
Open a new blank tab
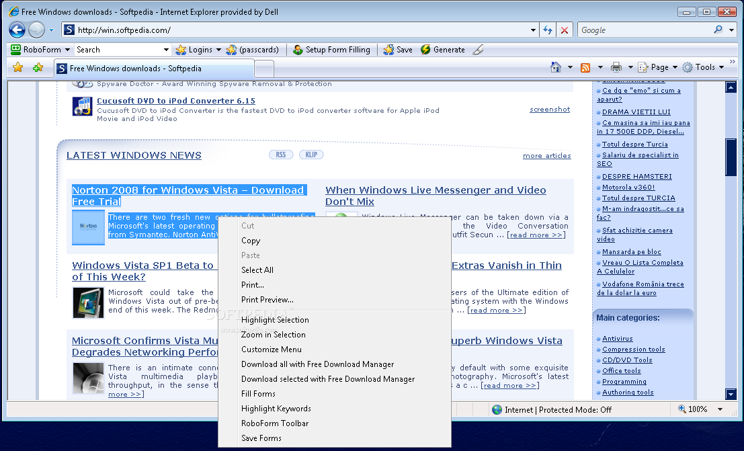[x=264, y=69]
